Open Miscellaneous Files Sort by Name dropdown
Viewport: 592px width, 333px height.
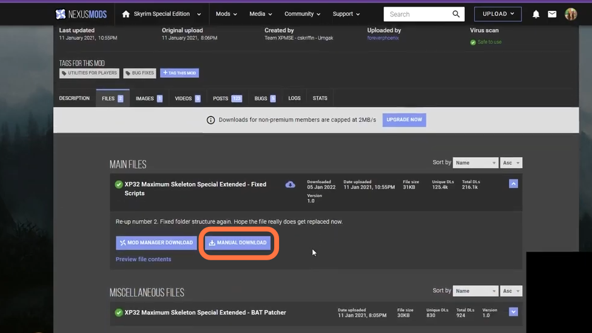[475, 291]
